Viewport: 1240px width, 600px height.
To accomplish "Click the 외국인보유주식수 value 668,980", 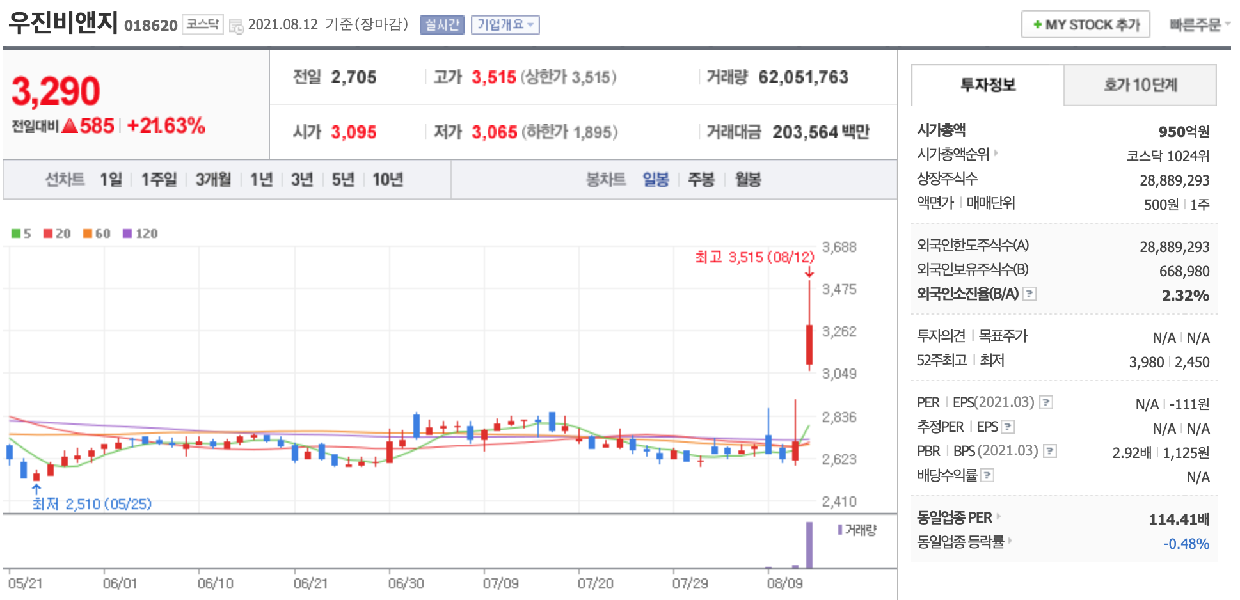I will (1184, 271).
